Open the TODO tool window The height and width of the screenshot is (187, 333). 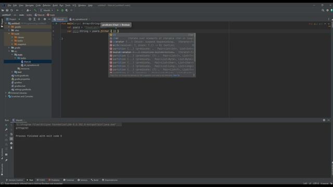coord(41,180)
